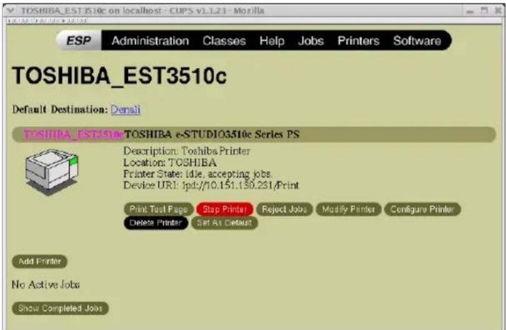The image size is (506, 330).
Task: Click the ESP logo in navigation bar
Action: tap(79, 41)
